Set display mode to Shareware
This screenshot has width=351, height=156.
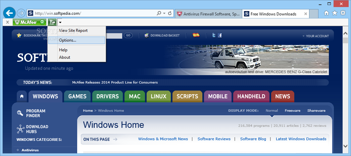tap(316, 111)
